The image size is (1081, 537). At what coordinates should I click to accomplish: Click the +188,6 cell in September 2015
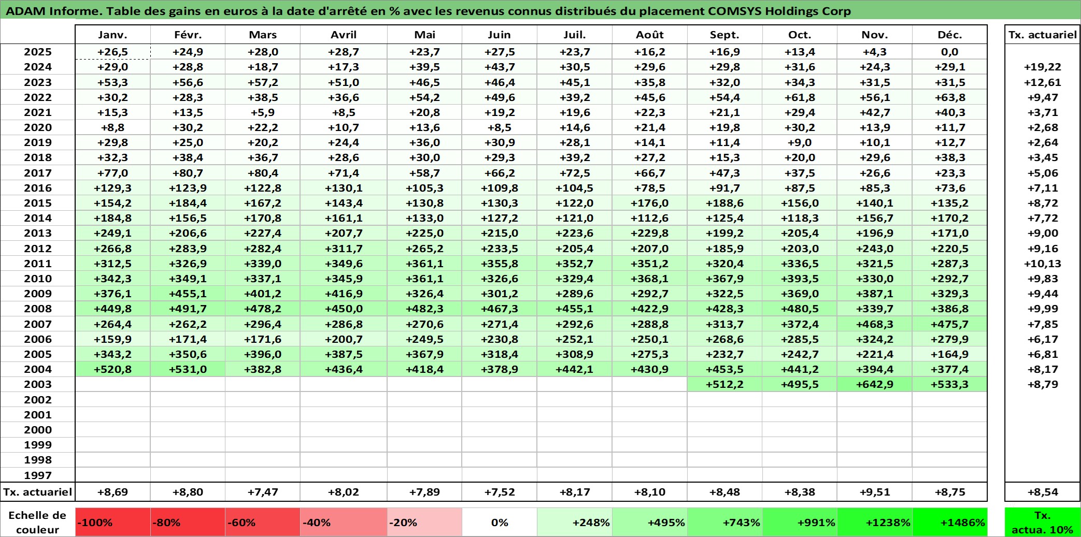click(x=724, y=203)
